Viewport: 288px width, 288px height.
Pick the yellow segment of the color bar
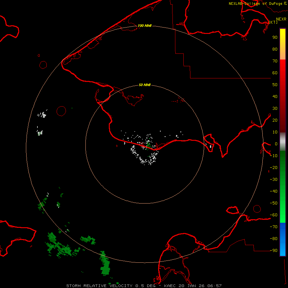[283, 44]
